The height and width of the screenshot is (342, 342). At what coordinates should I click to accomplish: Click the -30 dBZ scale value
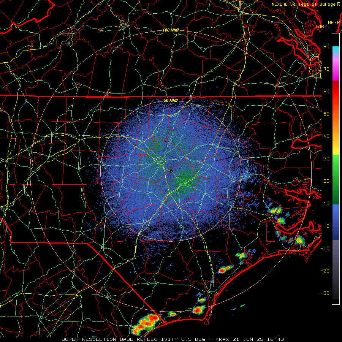pos(325,293)
